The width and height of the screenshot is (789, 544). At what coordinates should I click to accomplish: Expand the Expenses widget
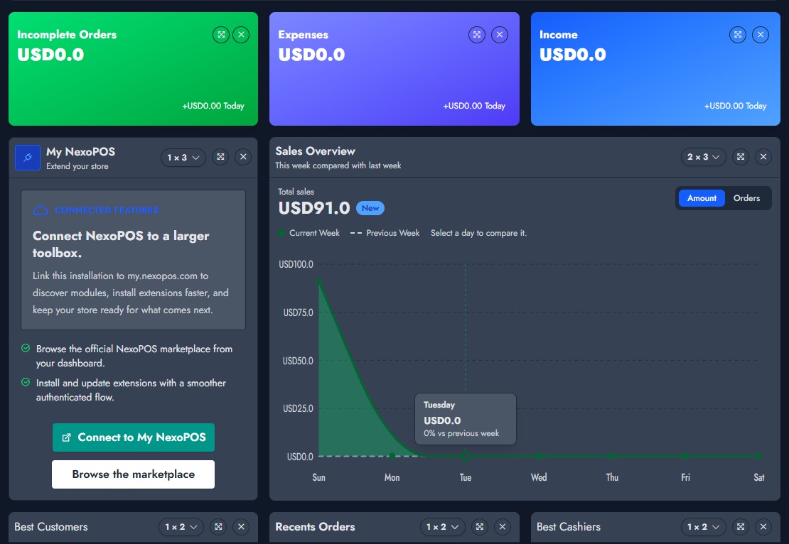(477, 35)
